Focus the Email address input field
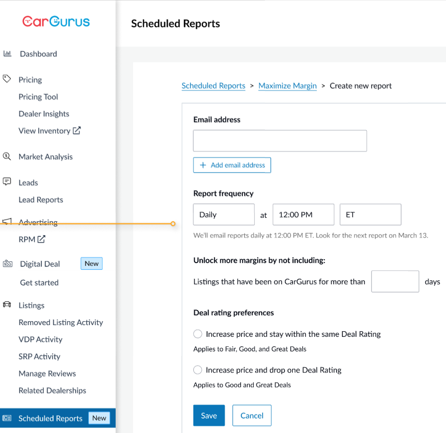The width and height of the screenshot is (446, 433). 280,141
